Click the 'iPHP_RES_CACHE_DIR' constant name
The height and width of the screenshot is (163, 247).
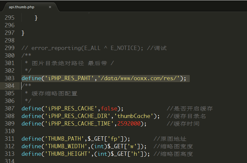coord(78,116)
